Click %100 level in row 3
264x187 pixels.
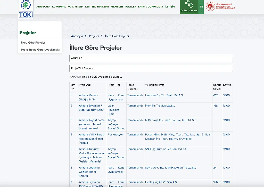click(226, 120)
